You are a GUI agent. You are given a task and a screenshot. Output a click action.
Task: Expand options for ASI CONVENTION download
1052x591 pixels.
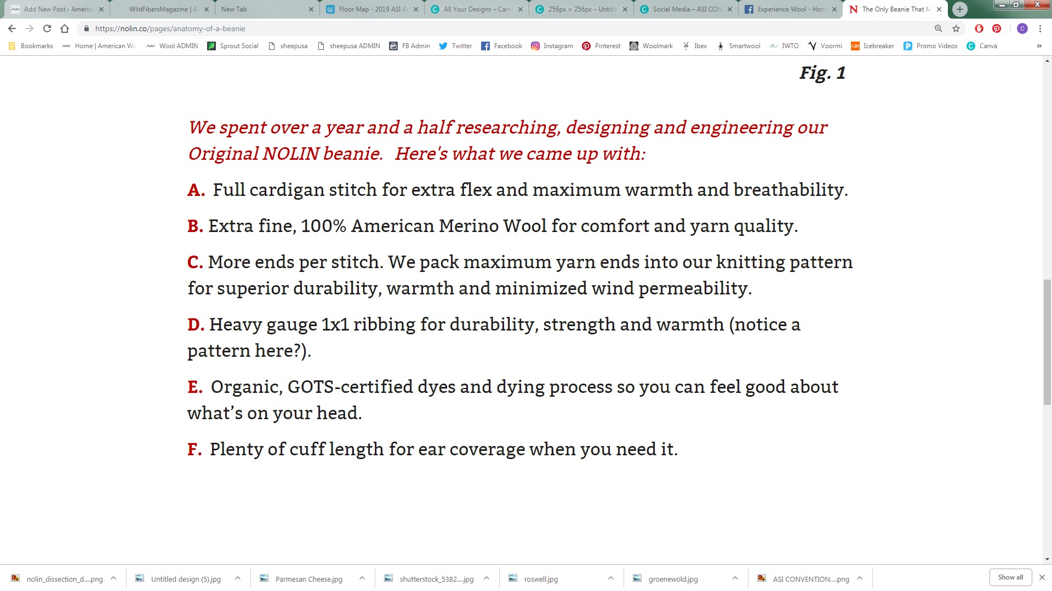point(860,578)
